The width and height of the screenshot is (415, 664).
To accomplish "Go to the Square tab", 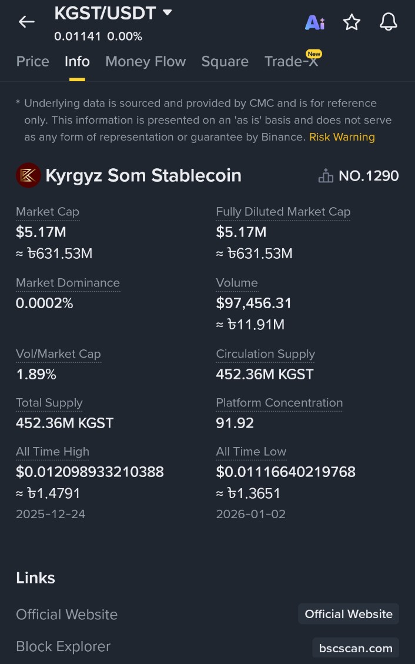I will 225,61.
